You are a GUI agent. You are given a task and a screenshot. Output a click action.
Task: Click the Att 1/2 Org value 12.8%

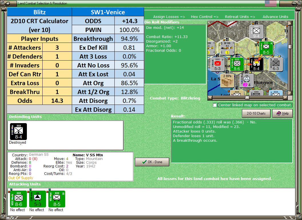[129, 92]
